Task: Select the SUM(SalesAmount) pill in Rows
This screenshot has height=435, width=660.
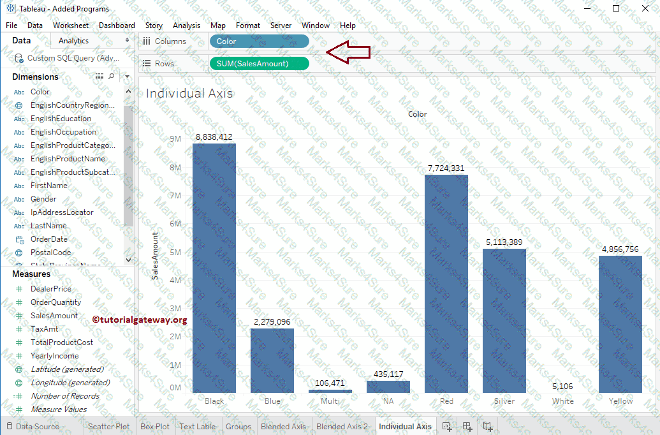Action: pyautogui.click(x=259, y=64)
